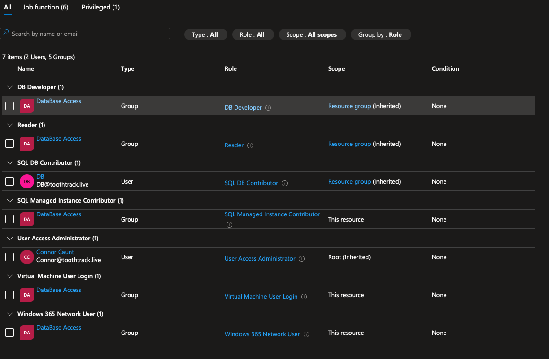
Task: Open Connor Caunt user link
Action: pos(55,252)
